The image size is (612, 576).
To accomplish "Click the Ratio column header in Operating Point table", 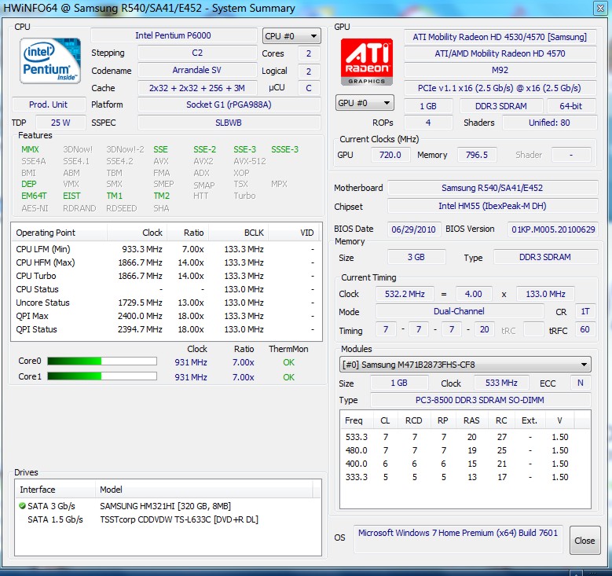I will [x=188, y=233].
